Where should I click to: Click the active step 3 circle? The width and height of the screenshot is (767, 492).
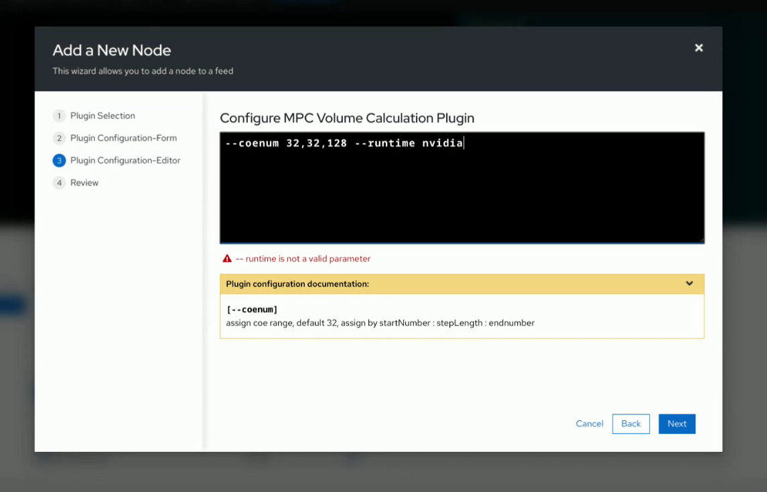click(x=59, y=160)
